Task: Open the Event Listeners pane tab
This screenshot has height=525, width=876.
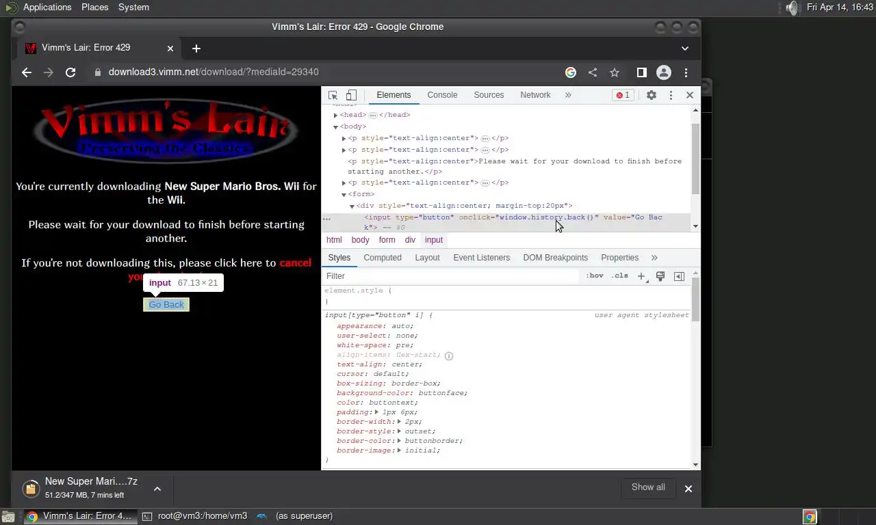Action: click(481, 258)
